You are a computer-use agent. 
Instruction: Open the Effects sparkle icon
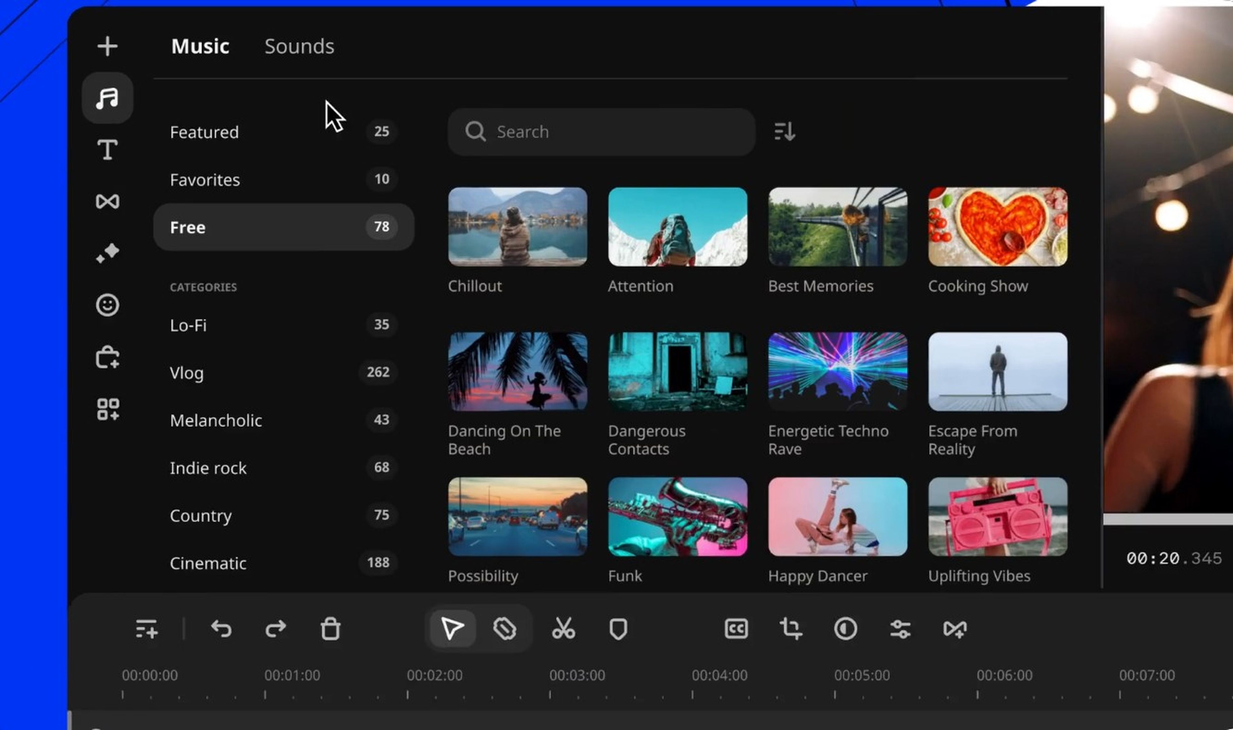point(107,253)
